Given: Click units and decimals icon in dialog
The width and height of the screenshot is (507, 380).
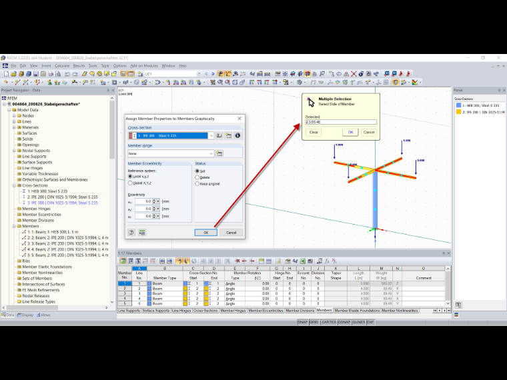Looking at the screenshot, I should pyautogui.click(x=142, y=232).
